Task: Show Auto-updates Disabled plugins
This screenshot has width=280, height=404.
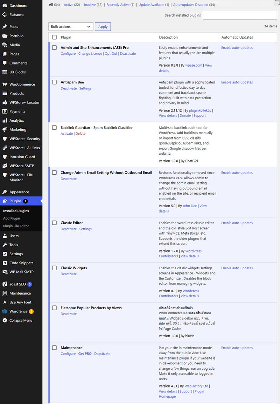Action: [x=194, y=5]
